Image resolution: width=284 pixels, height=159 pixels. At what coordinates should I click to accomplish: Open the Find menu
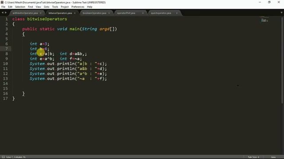[31, 7]
